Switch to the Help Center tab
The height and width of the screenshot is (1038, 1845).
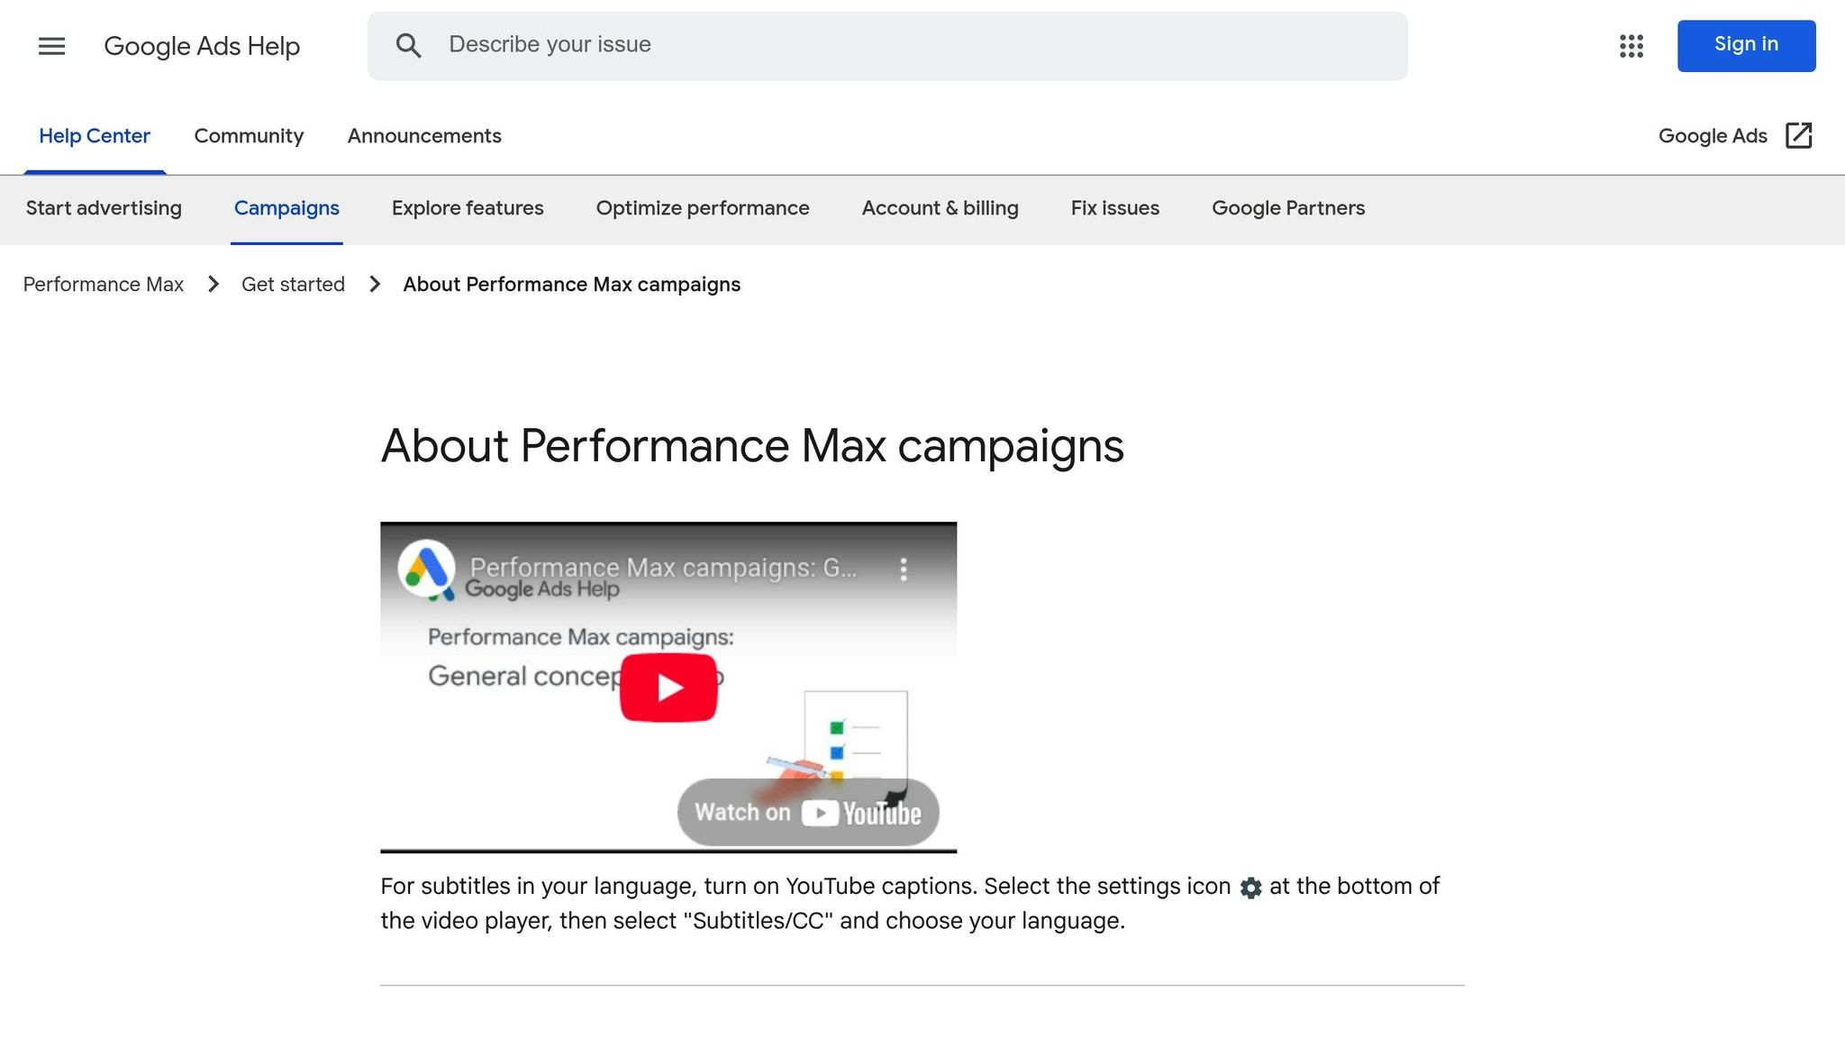click(x=95, y=136)
